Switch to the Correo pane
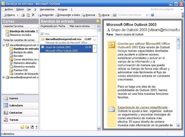This screenshot has width=185, height=137. (x=20, y=98)
